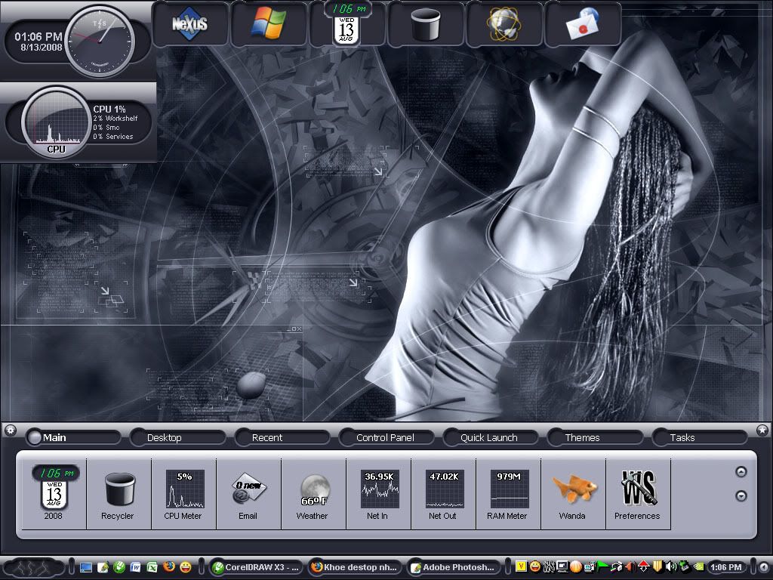Screen dimensions: 773x580
Task: Launch the mail envelope dock icon
Action: [582, 25]
